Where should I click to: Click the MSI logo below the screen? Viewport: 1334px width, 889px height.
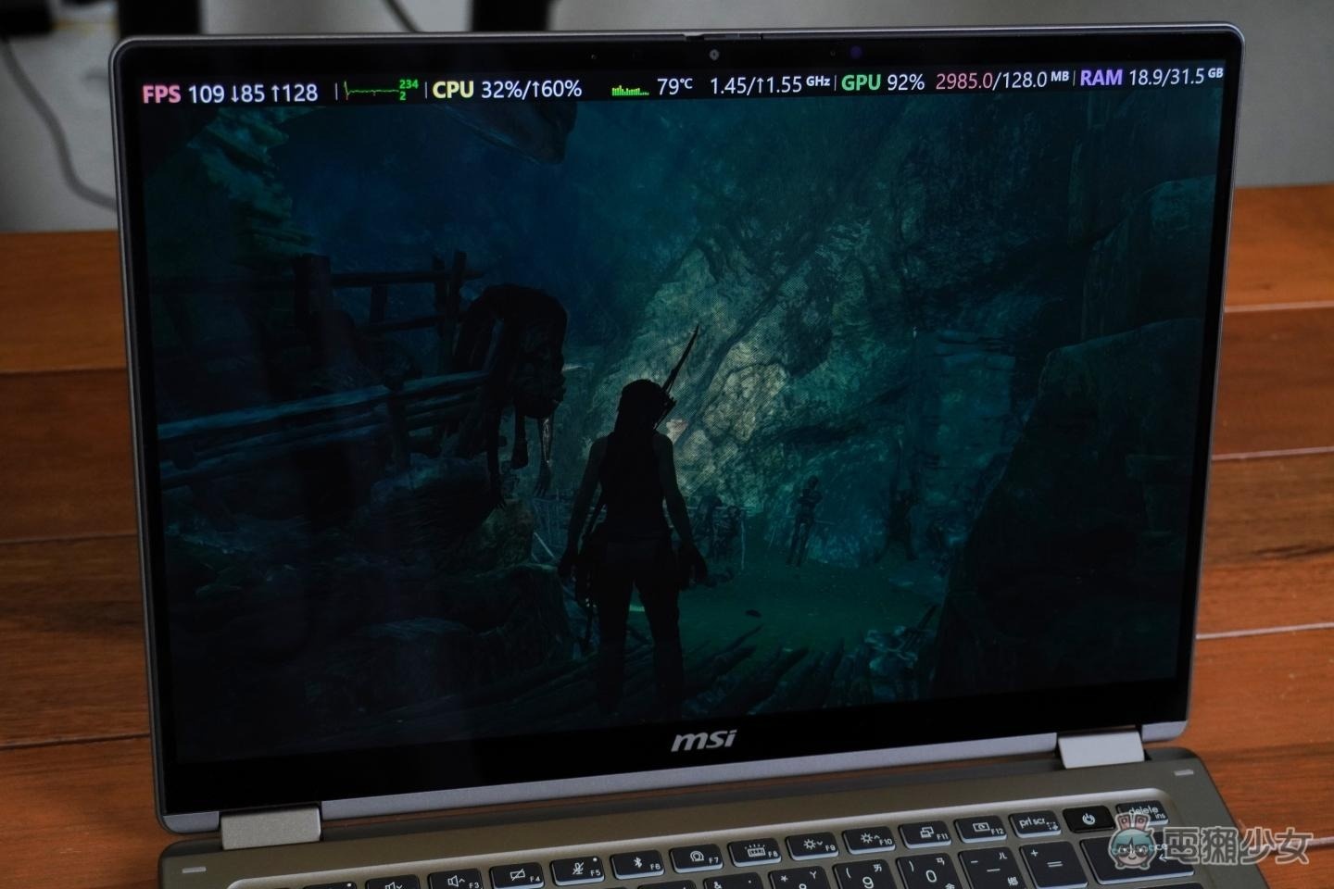[703, 740]
